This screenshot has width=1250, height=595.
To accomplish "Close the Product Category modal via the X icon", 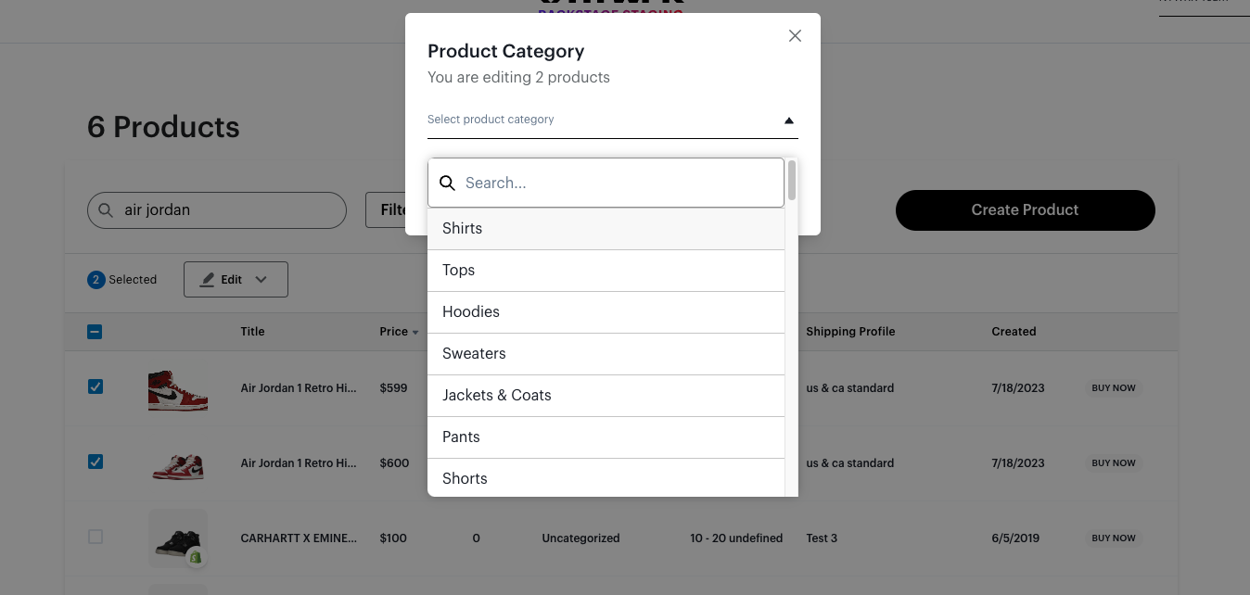I will 795,35.
